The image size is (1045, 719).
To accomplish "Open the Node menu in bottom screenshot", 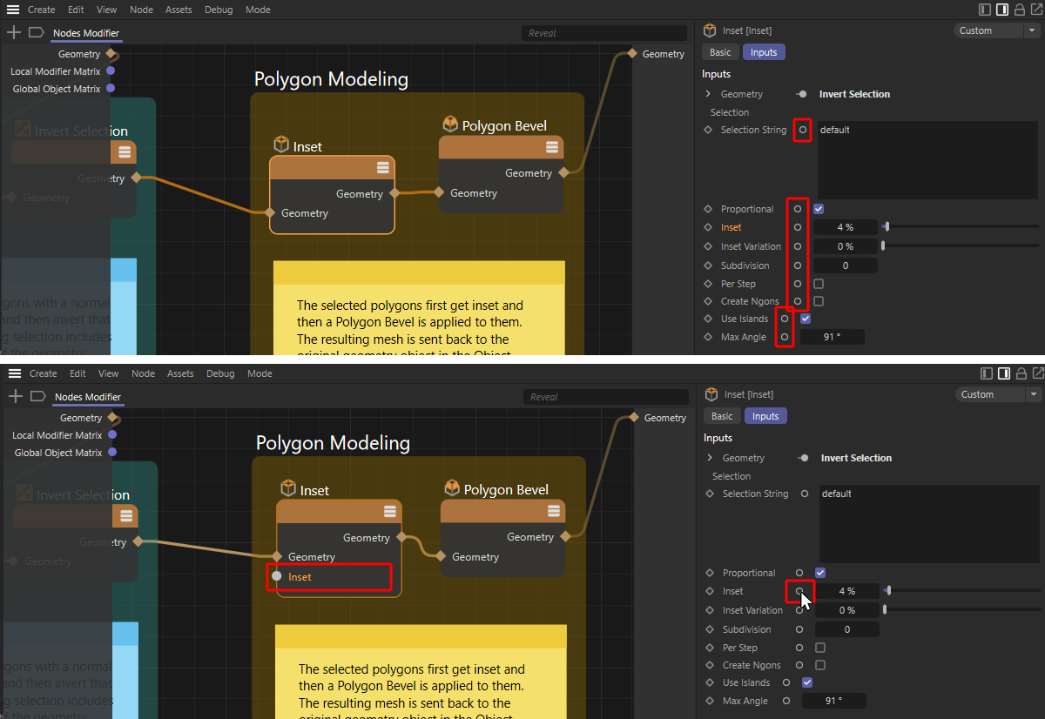I will [144, 373].
